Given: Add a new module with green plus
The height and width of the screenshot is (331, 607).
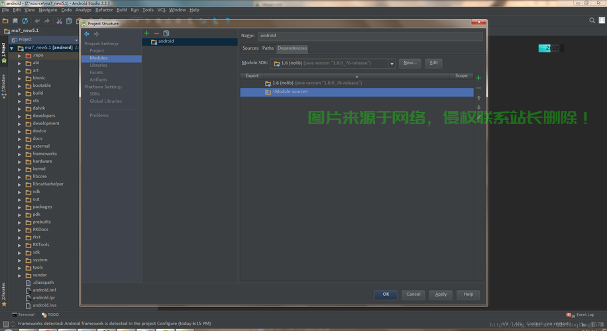Looking at the screenshot, I should (146, 33).
